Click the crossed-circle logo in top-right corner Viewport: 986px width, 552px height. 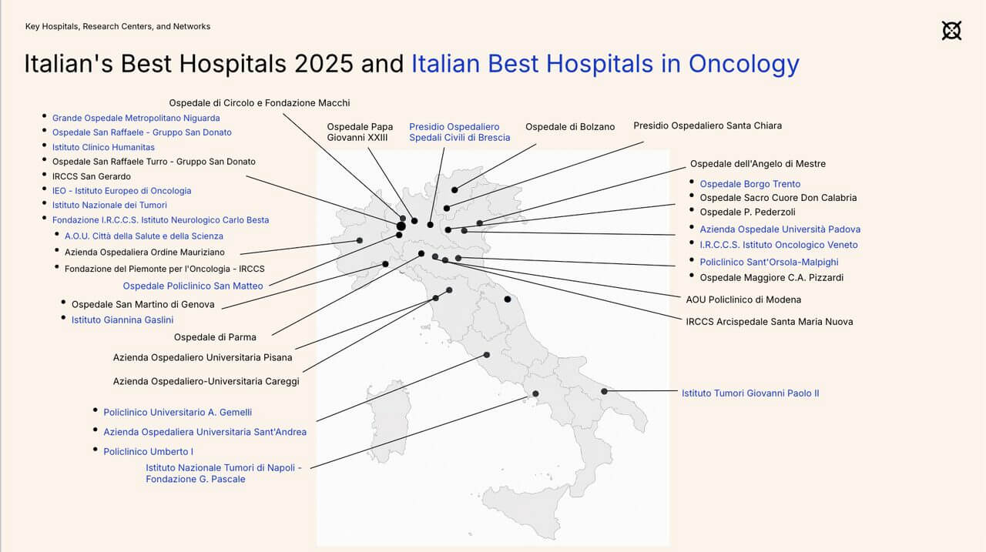click(951, 31)
